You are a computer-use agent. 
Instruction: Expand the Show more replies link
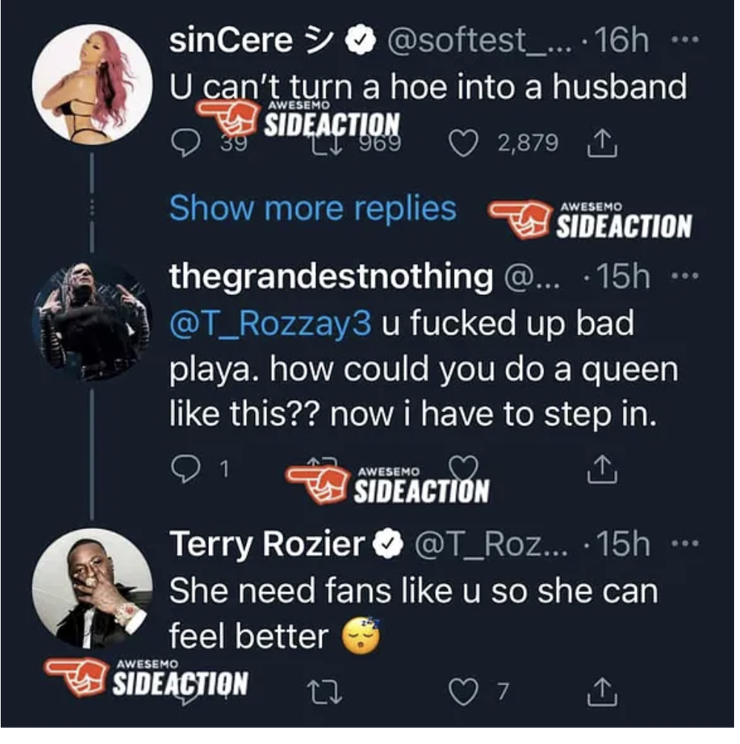pos(312,209)
